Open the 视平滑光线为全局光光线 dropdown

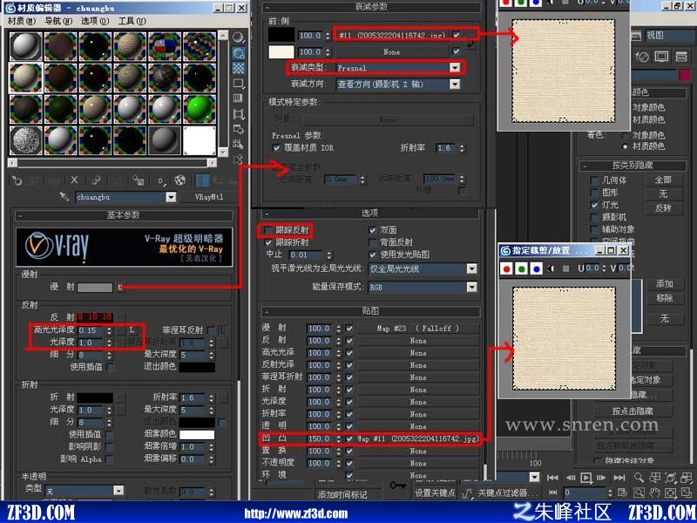pyautogui.click(x=471, y=268)
